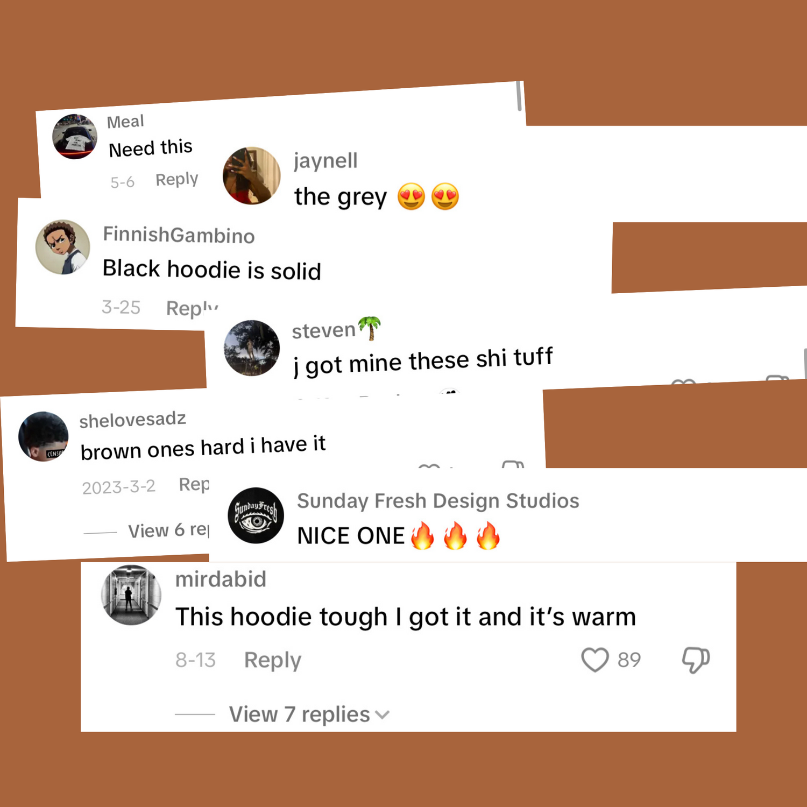Dislike mirdabid's comment with thumbs-down icon
The height and width of the screenshot is (807, 807).
click(696, 660)
